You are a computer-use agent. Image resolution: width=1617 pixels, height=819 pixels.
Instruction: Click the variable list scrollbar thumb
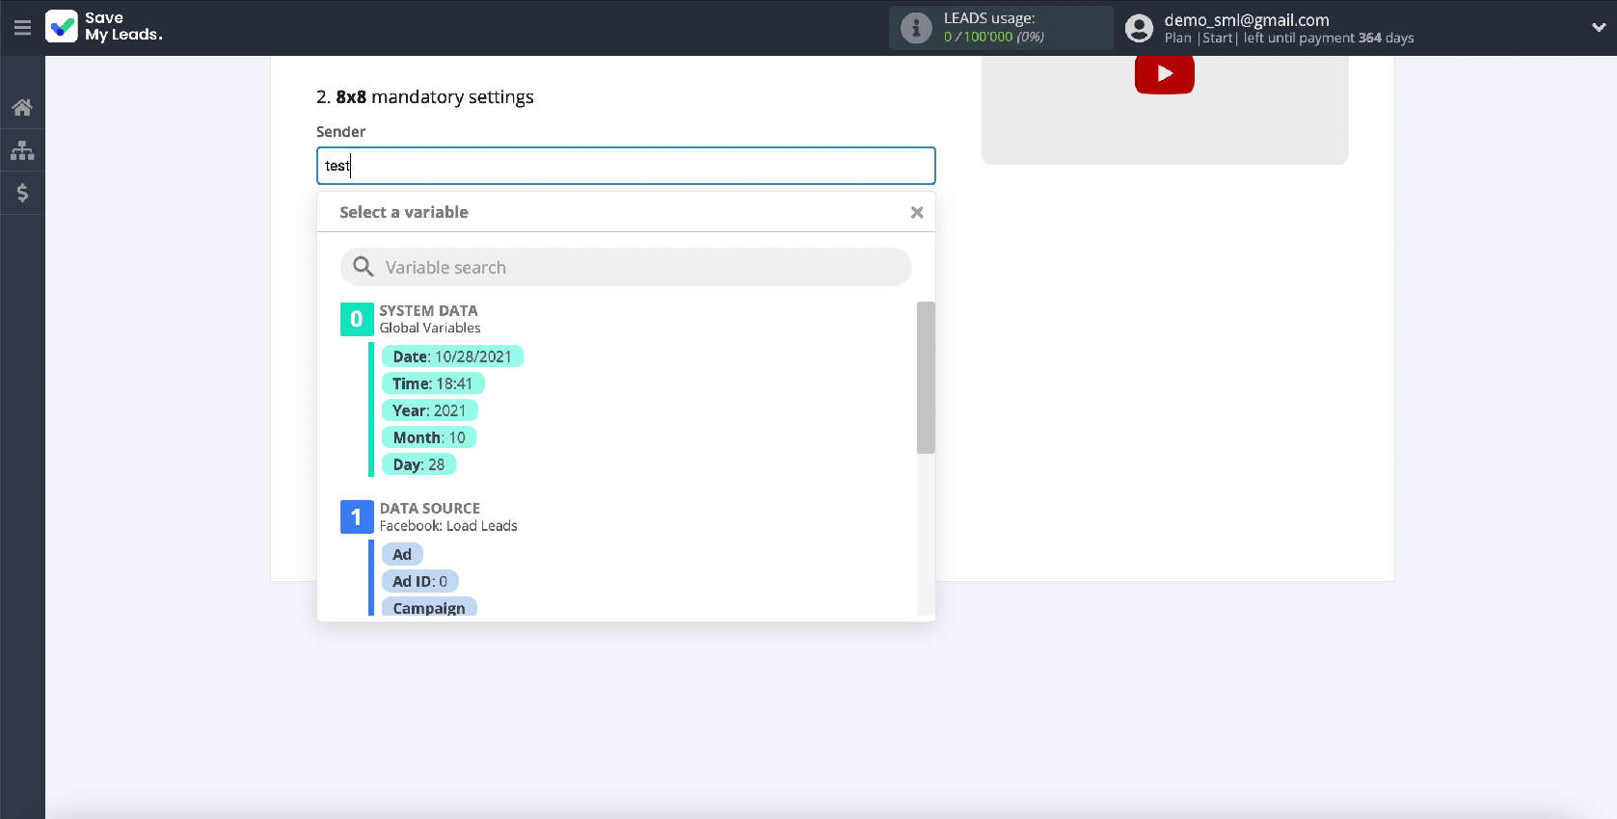click(926, 378)
